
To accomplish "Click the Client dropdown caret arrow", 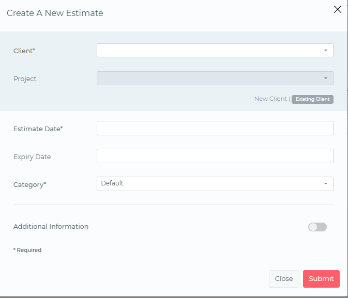I will (x=326, y=50).
